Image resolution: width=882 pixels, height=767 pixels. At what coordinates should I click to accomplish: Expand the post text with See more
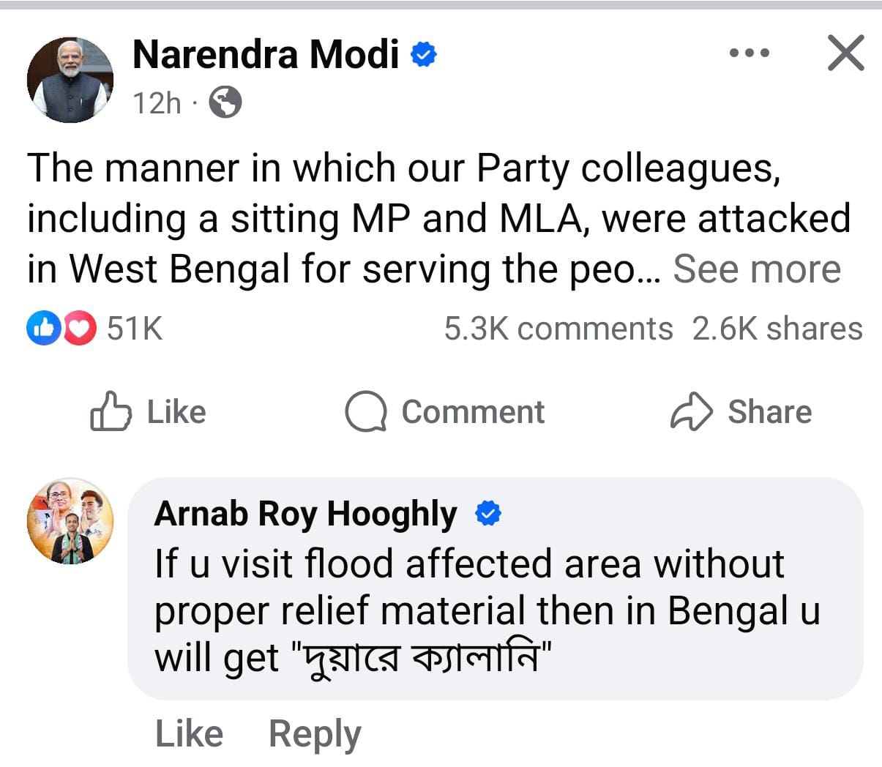[x=757, y=269]
